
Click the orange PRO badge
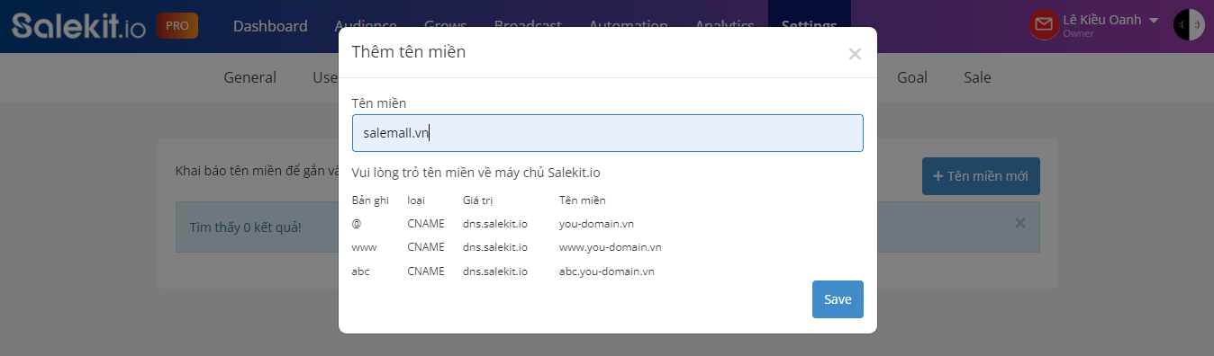[x=177, y=26]
